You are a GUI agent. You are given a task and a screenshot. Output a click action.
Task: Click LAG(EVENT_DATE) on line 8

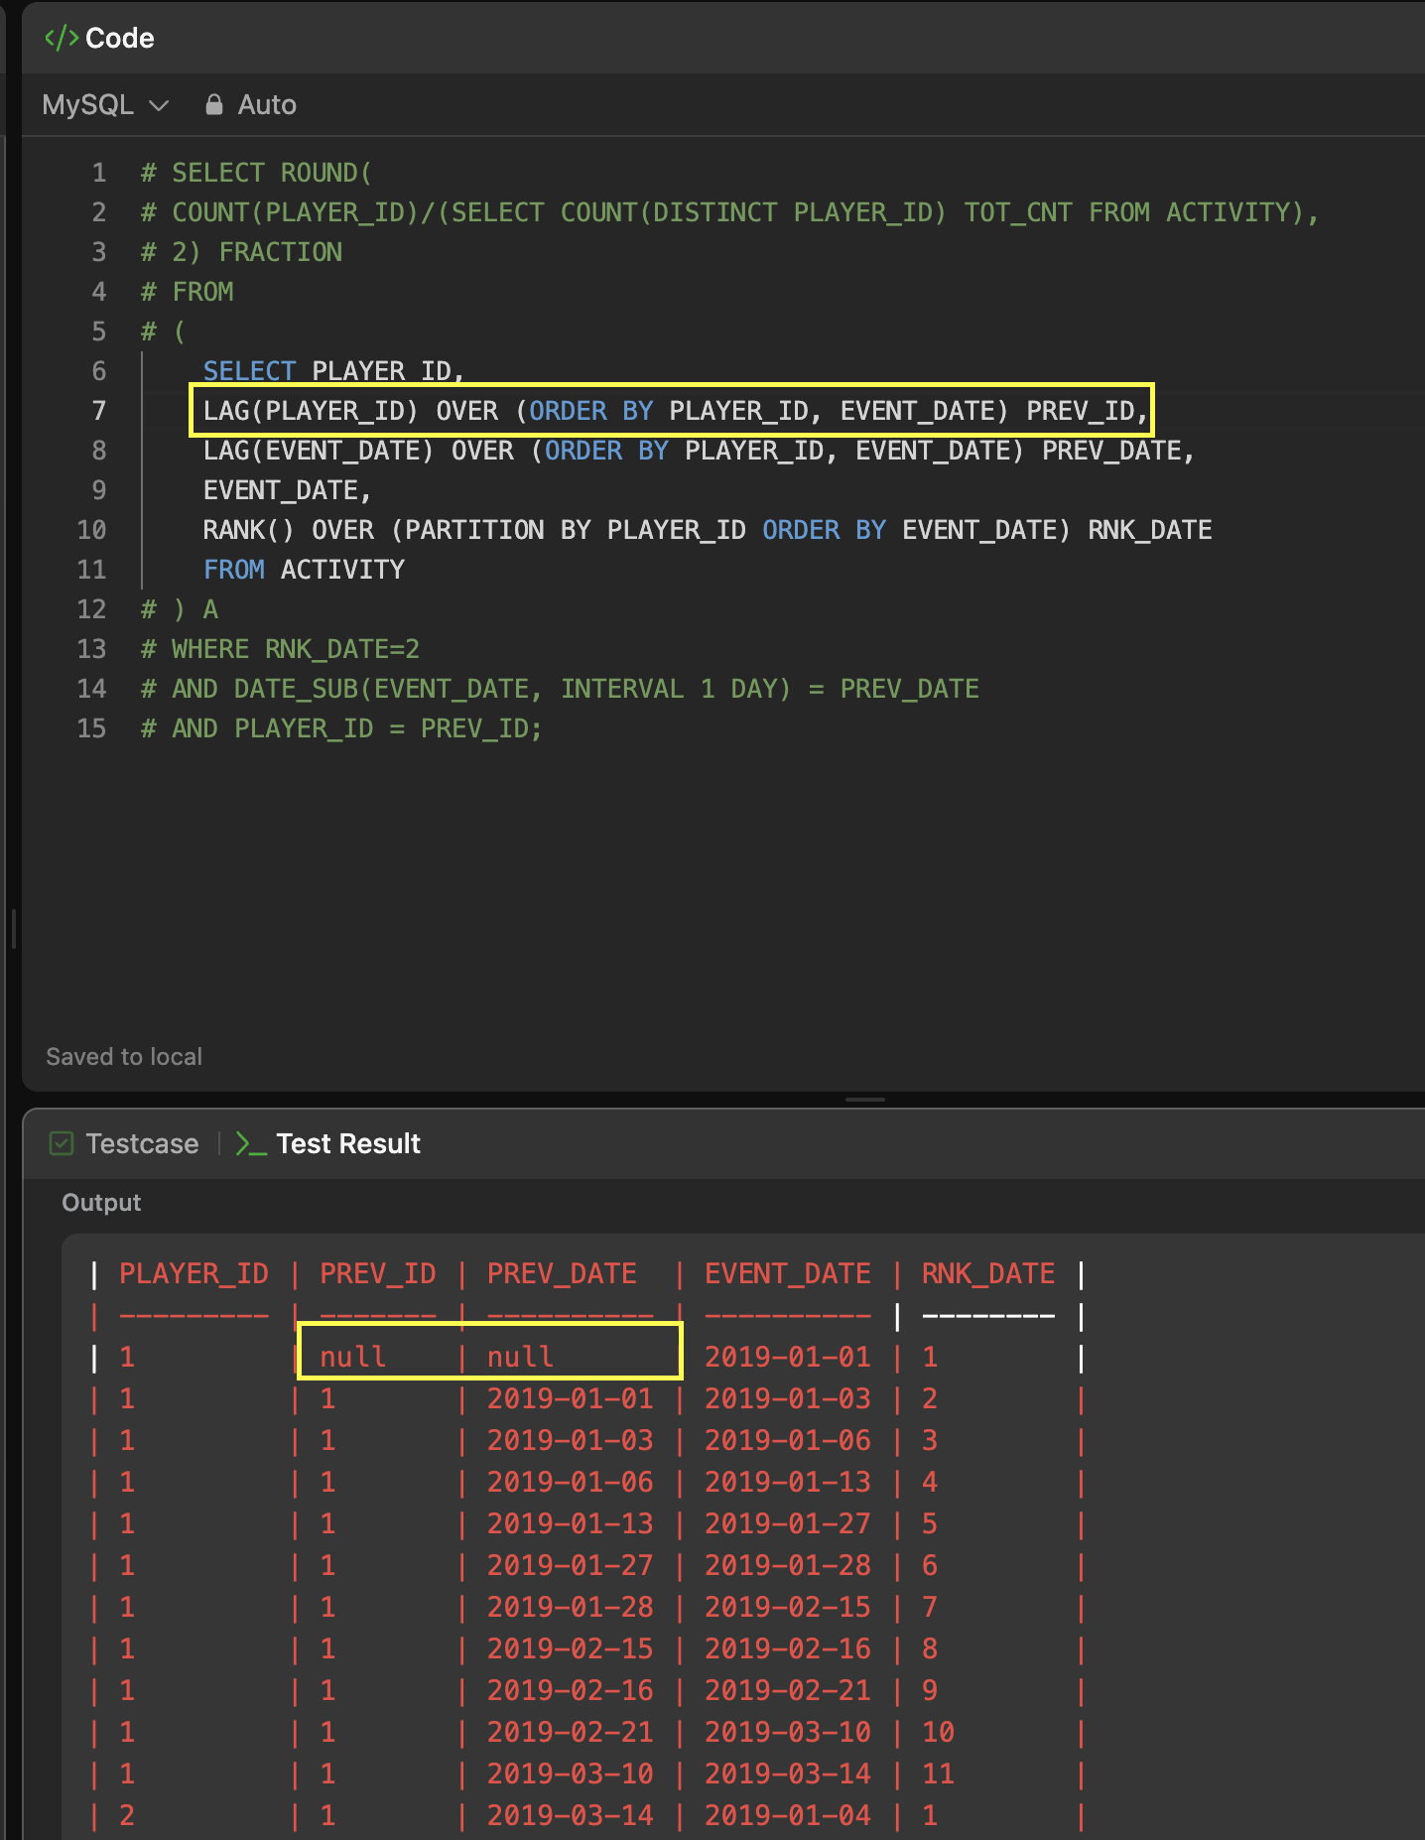[x=319, y=451]
